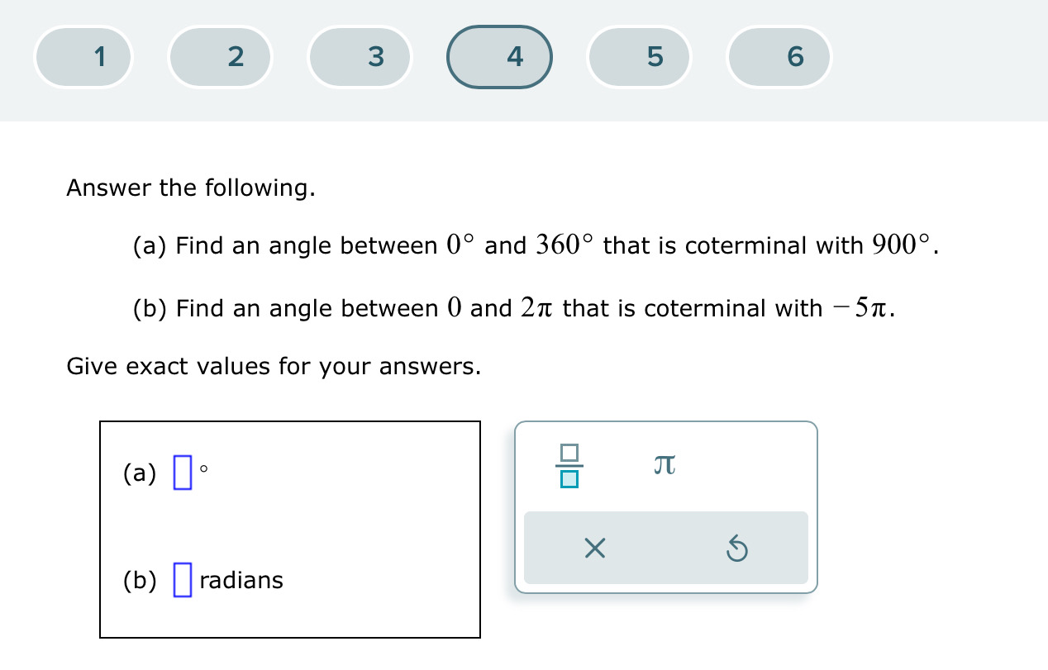This screenshot has height=670, width=1048.
Task: Clear the answer using the X button
Action: click(594, 547)
